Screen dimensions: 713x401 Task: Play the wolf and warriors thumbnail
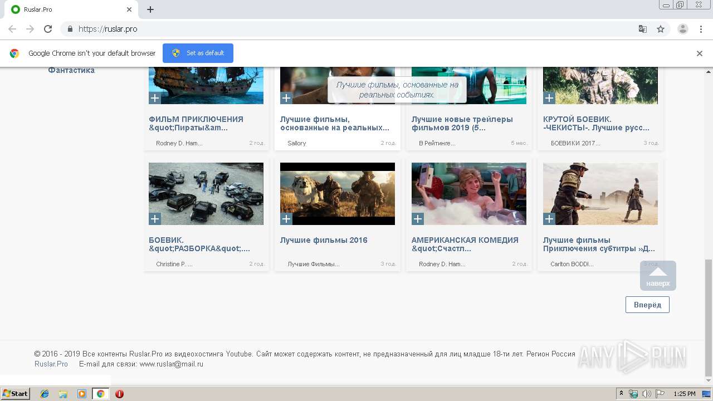[338, 194]
